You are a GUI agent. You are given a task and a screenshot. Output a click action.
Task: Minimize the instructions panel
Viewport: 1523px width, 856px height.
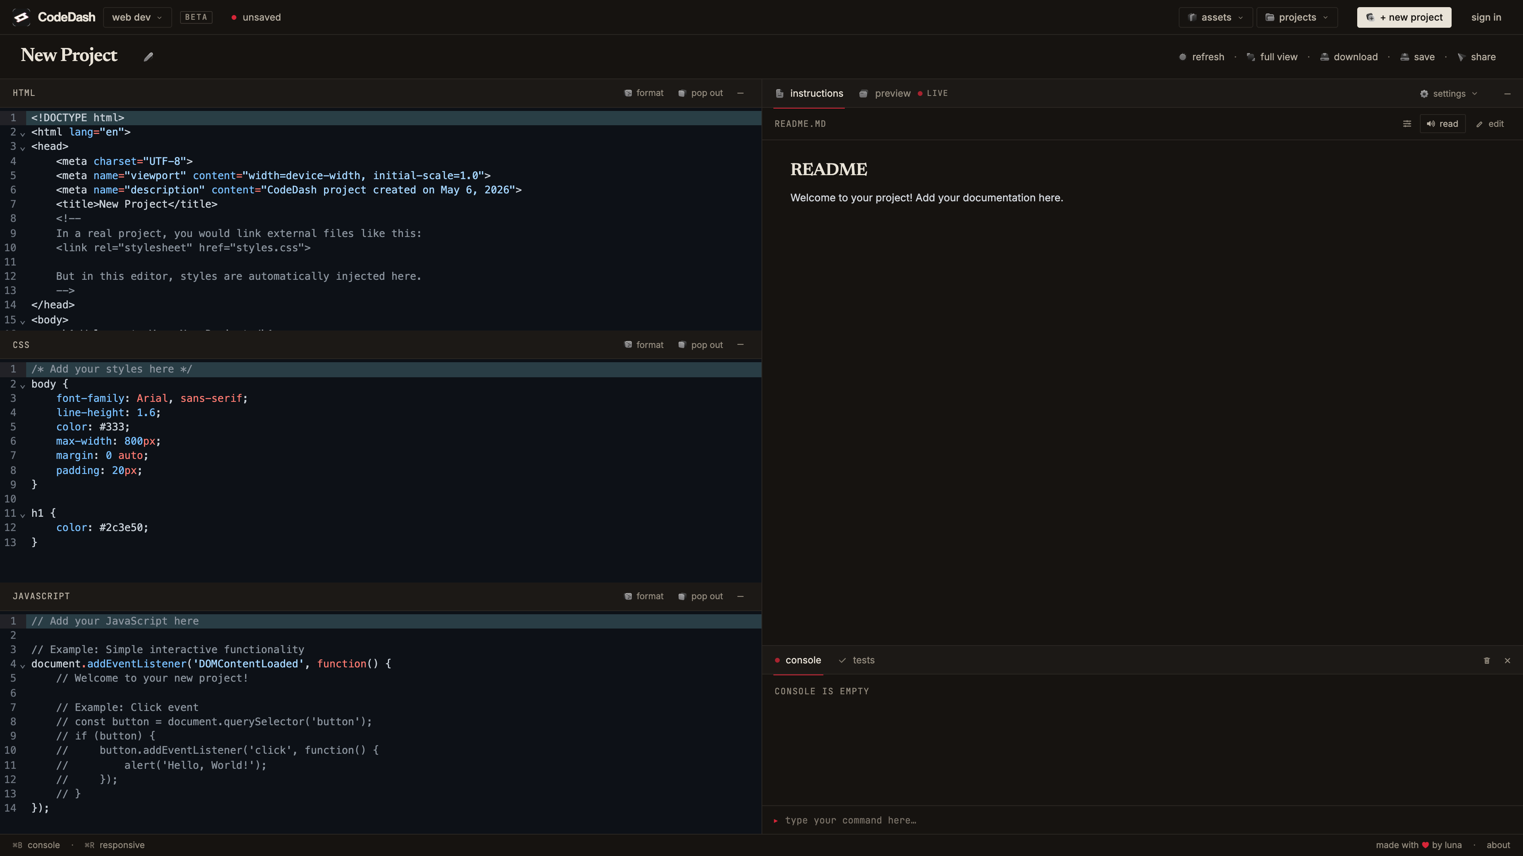pyautogui.click(x=1507, y=94)
